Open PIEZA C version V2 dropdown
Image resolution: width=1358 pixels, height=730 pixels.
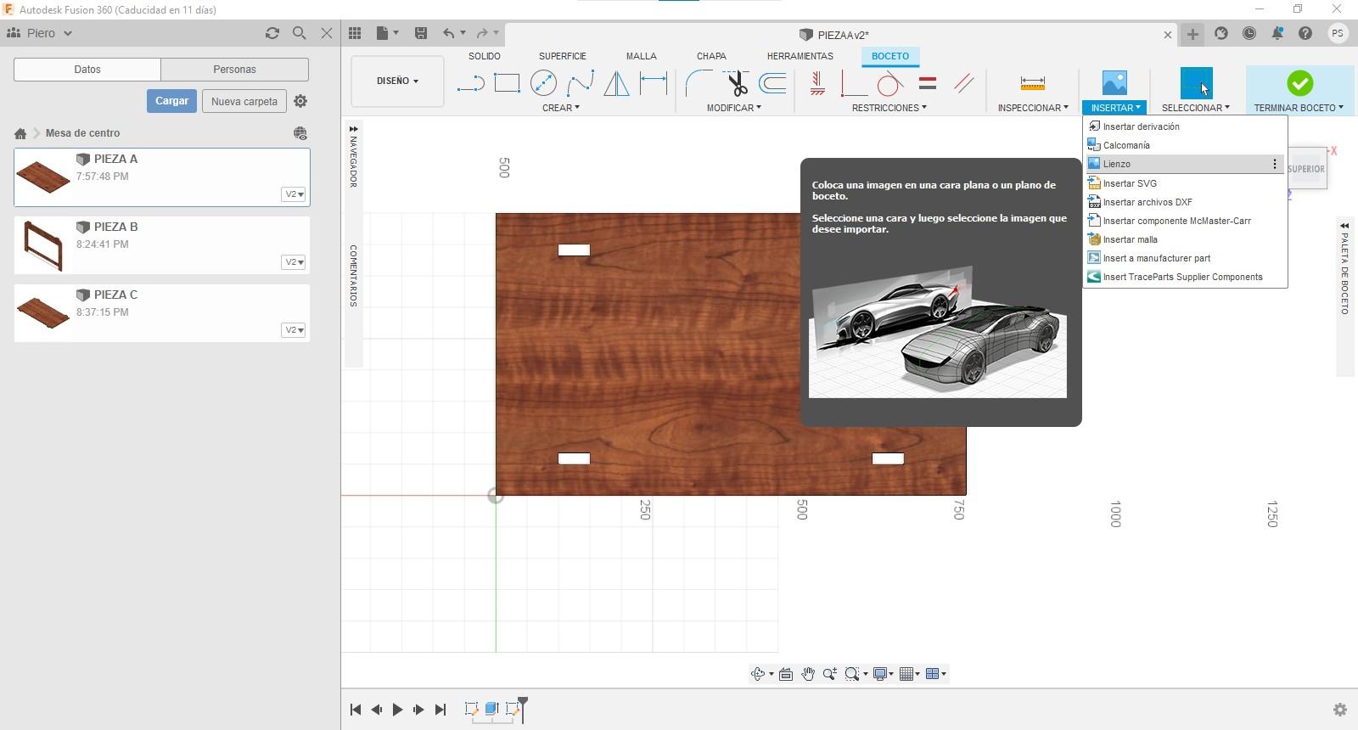click(294, 330)
